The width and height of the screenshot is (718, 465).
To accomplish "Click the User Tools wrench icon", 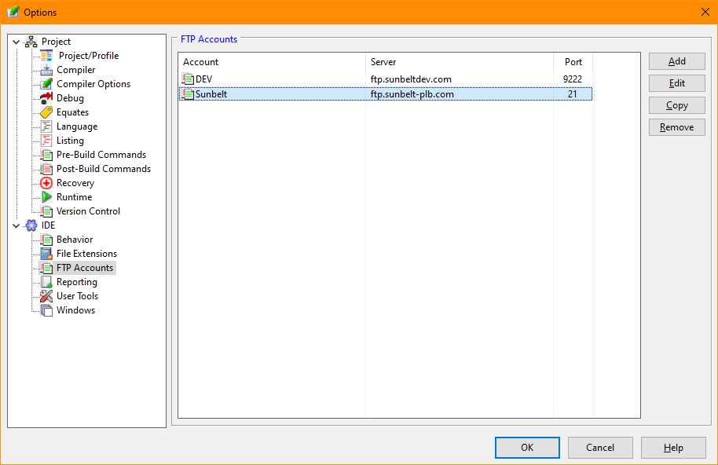I will click(x=46, y=296).
